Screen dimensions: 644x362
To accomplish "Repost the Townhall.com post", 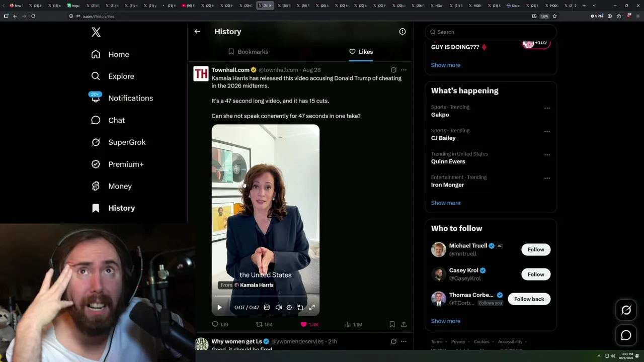I will point(265,324).
